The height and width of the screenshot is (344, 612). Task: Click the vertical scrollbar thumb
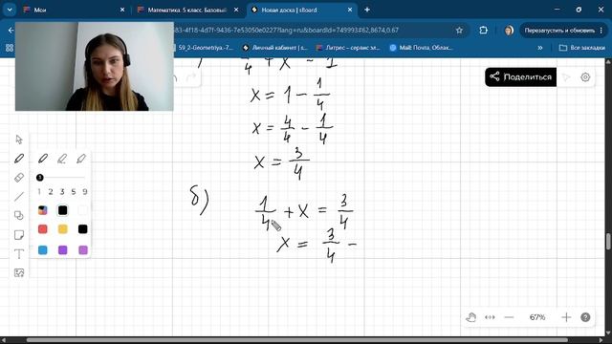coord(608,242)
